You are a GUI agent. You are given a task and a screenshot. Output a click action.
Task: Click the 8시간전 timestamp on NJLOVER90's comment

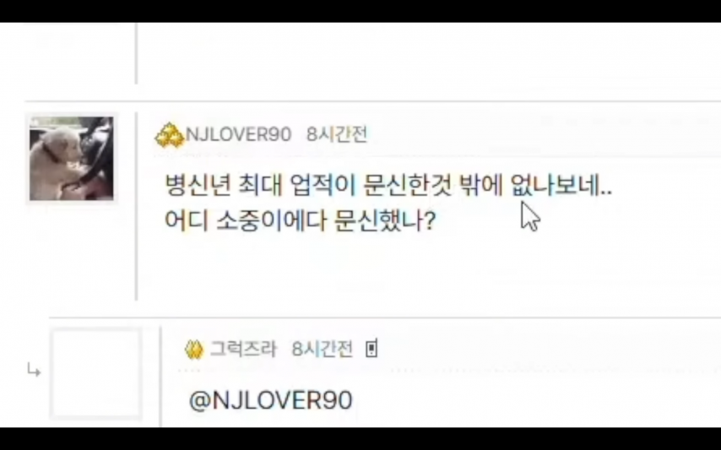click(337, 134)
